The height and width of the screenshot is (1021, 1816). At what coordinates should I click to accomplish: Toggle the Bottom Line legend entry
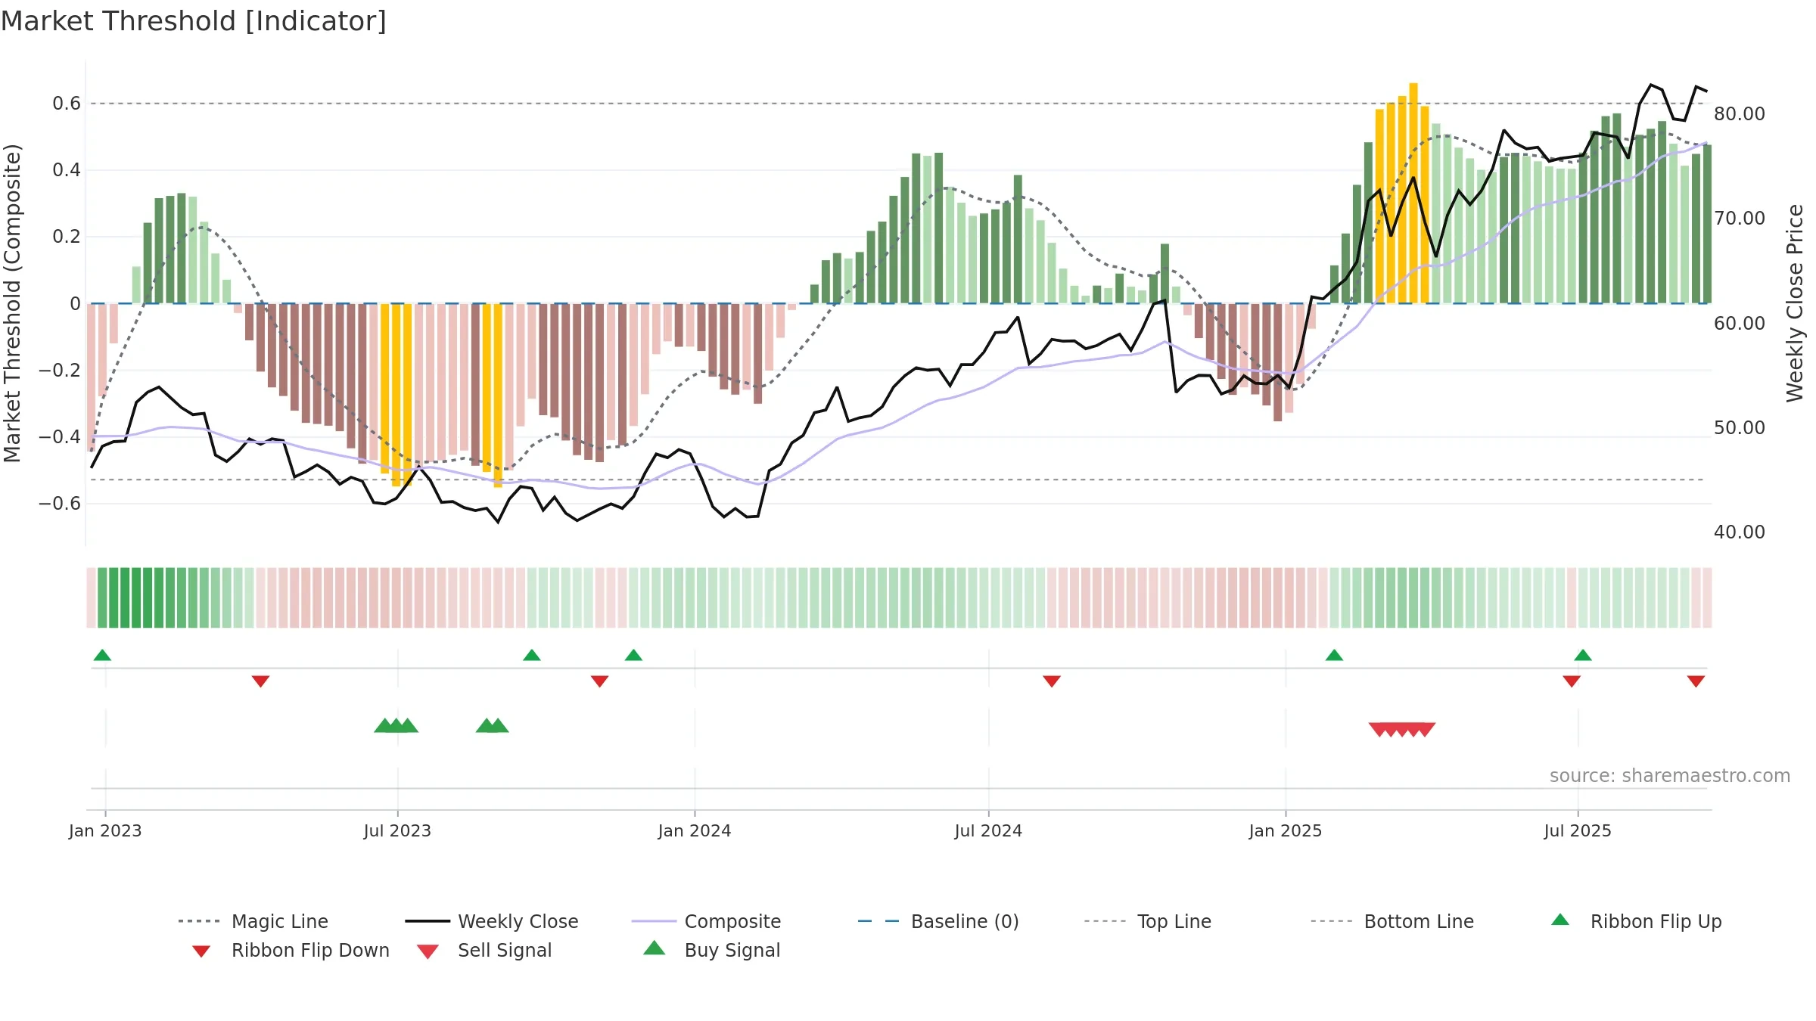(1392, 921)
